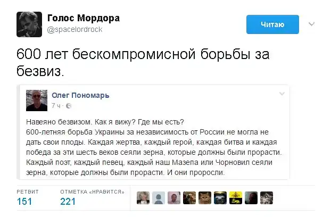The image size is (331, 217).
Task: Open Олег Пономарь's post avatar
Action: point(38,101)
